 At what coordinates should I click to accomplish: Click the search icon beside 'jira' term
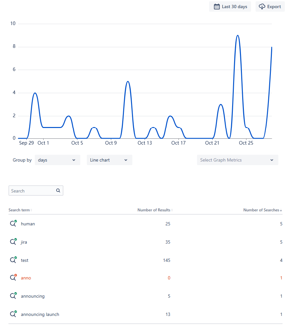pyautogui.click(x=13, y=242)
